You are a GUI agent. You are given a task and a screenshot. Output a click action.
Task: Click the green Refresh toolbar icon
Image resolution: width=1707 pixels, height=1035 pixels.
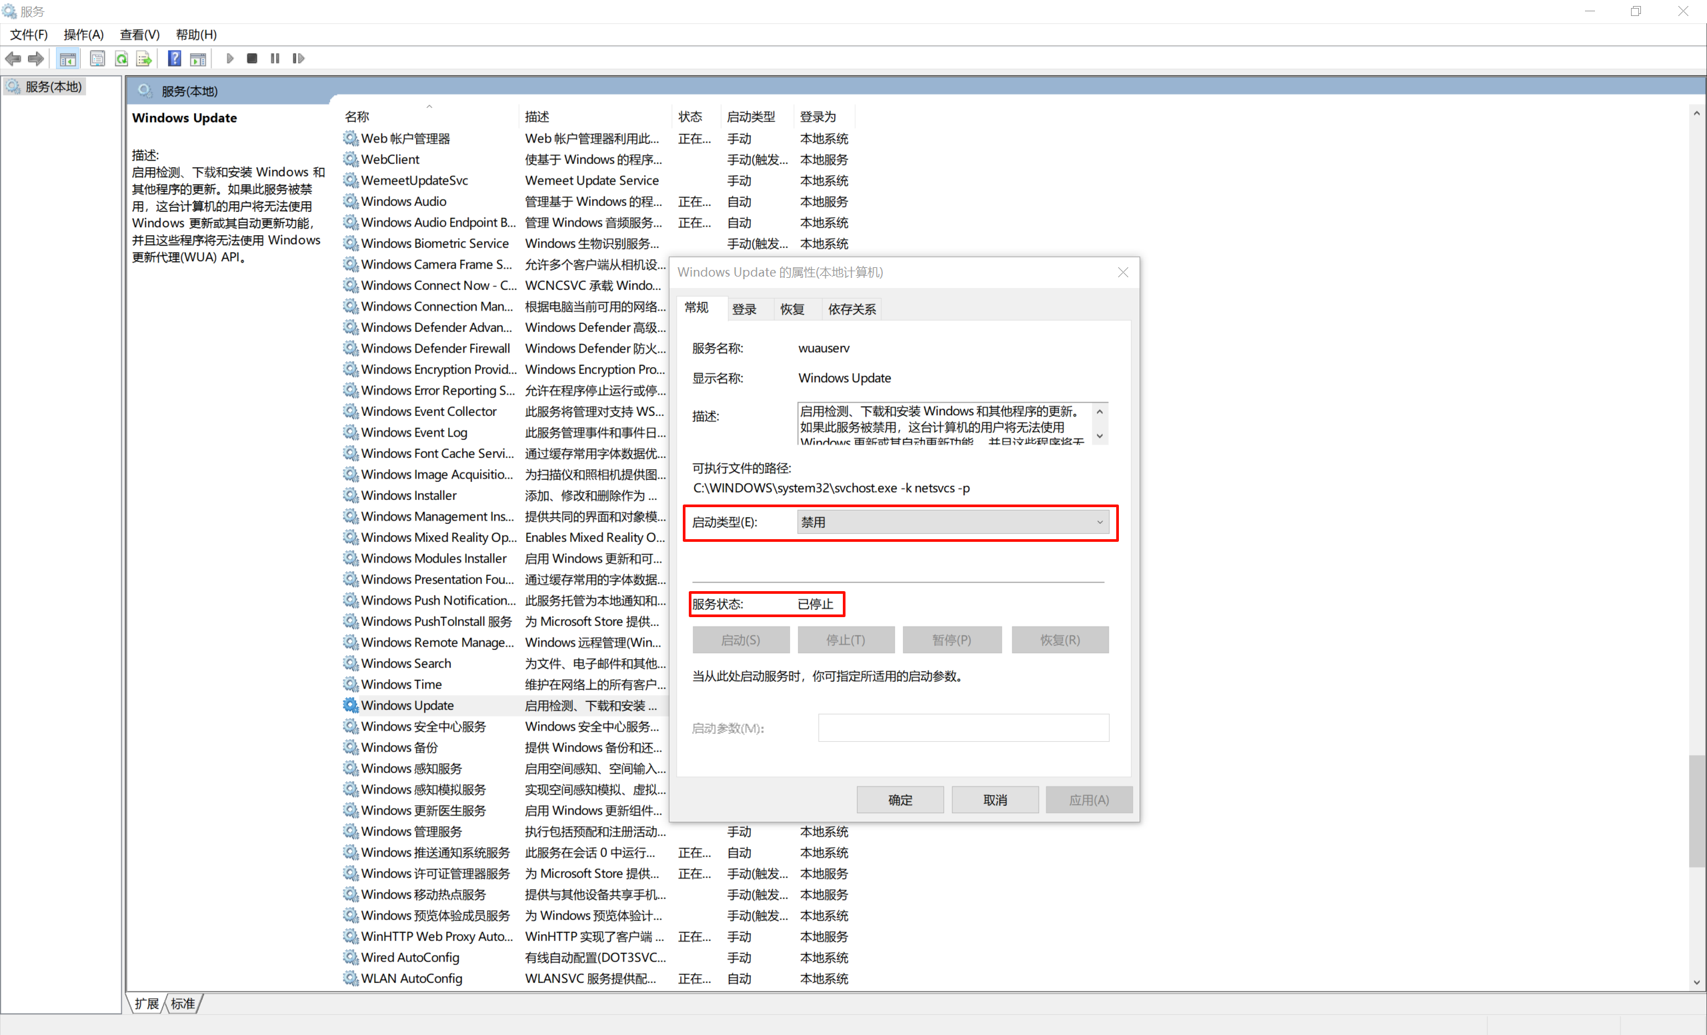pyautogui.click(x=121, y=59)
